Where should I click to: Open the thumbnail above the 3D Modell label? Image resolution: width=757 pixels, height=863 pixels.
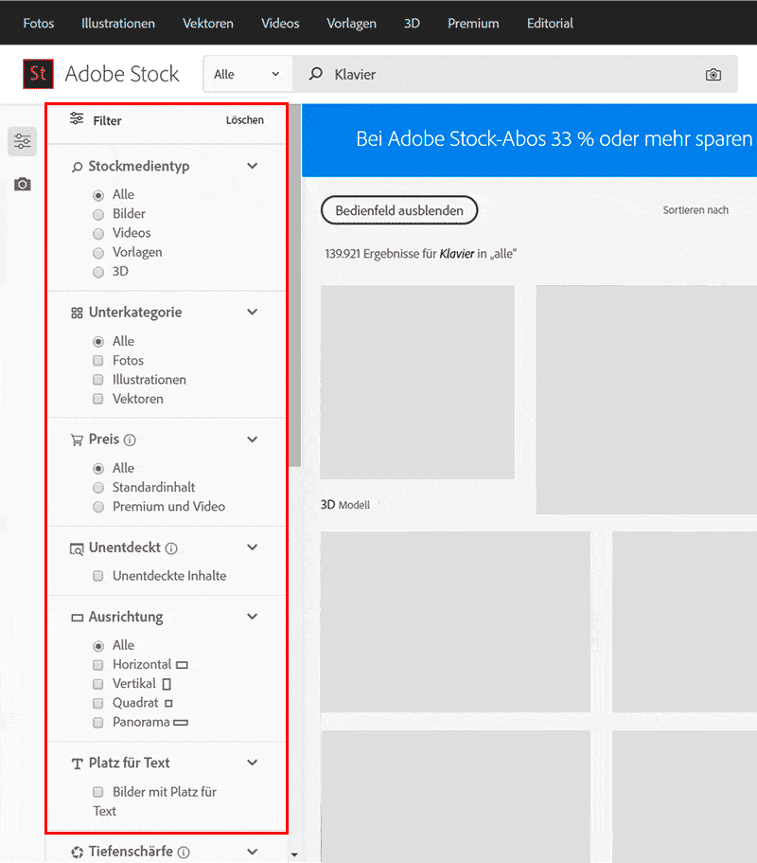tap(417, 382)
